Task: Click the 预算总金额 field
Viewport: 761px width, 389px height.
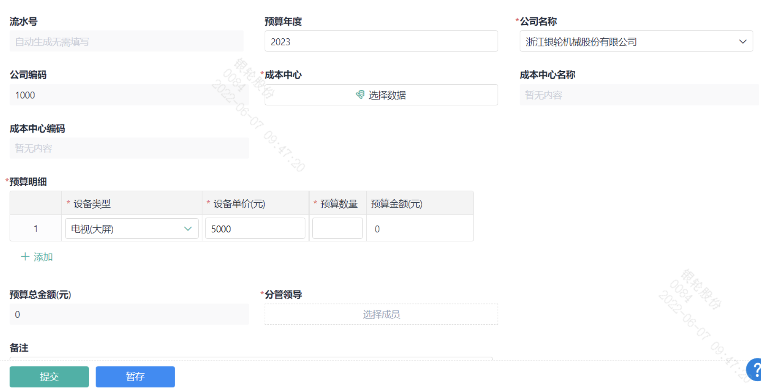Action: click(129, 314)
